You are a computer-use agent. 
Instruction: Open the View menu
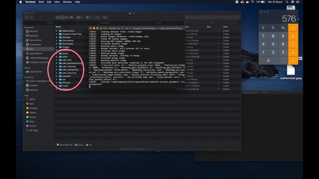pos(57,2)
